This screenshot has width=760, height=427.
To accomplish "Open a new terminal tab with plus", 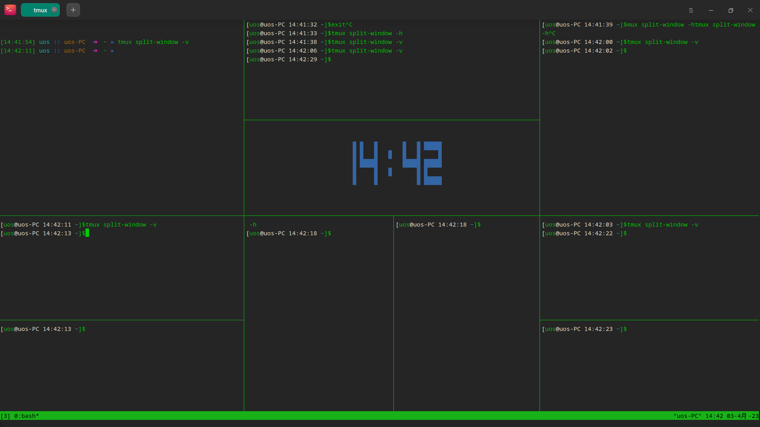I will (x=73, y=10).
